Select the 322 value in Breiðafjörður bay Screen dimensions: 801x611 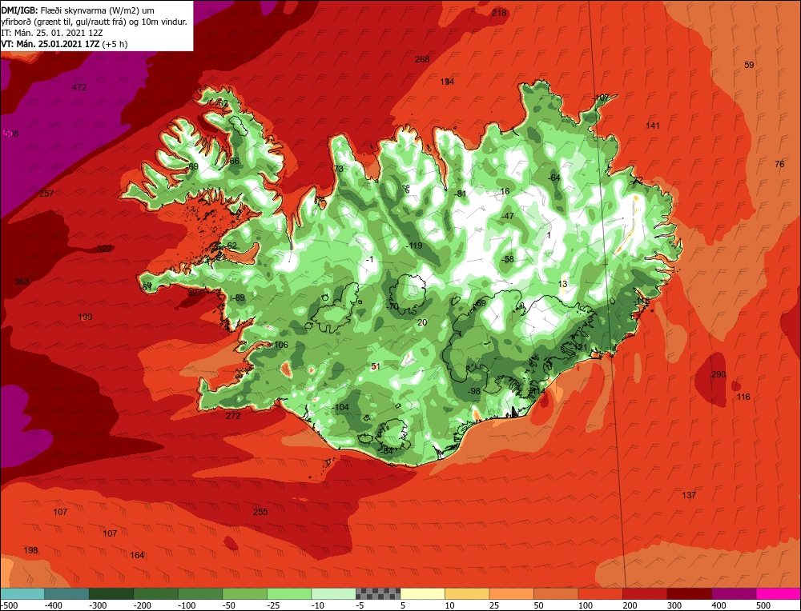(104, 249)
